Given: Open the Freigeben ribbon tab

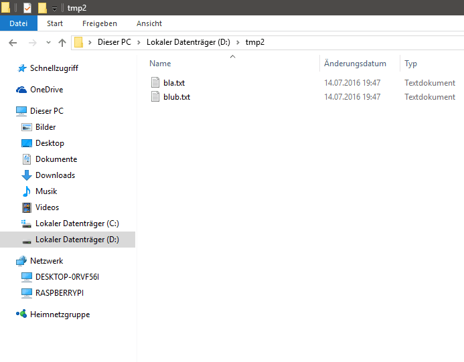Looking at the screenshot, I should coord(99,23).
